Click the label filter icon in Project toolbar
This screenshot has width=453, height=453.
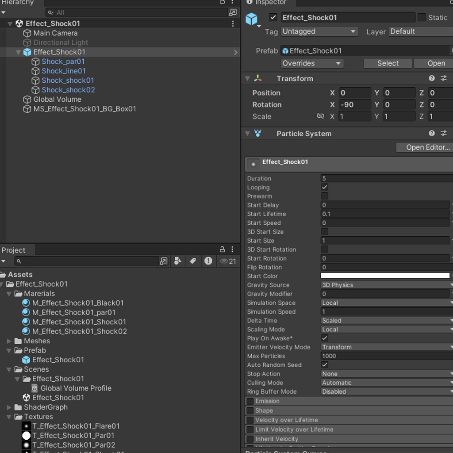[x=193, y=261]
